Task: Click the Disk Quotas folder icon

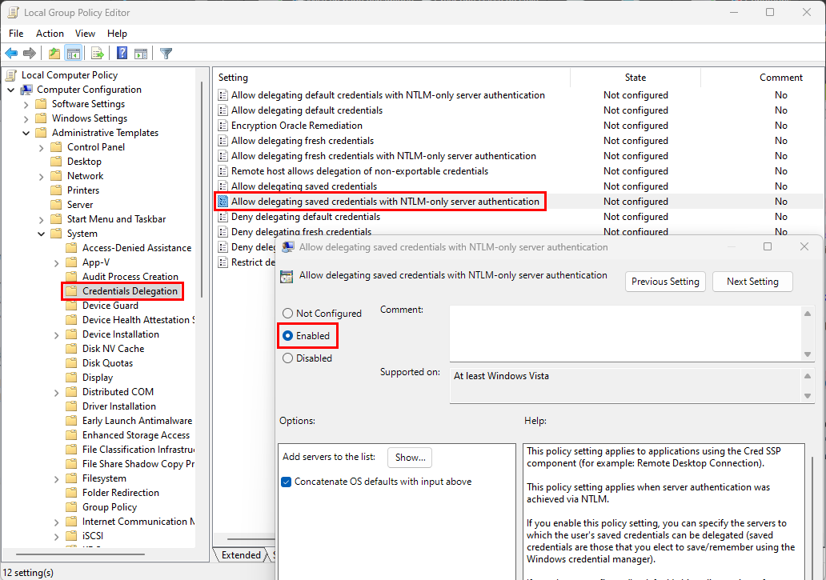Action: tap(71, 363)
